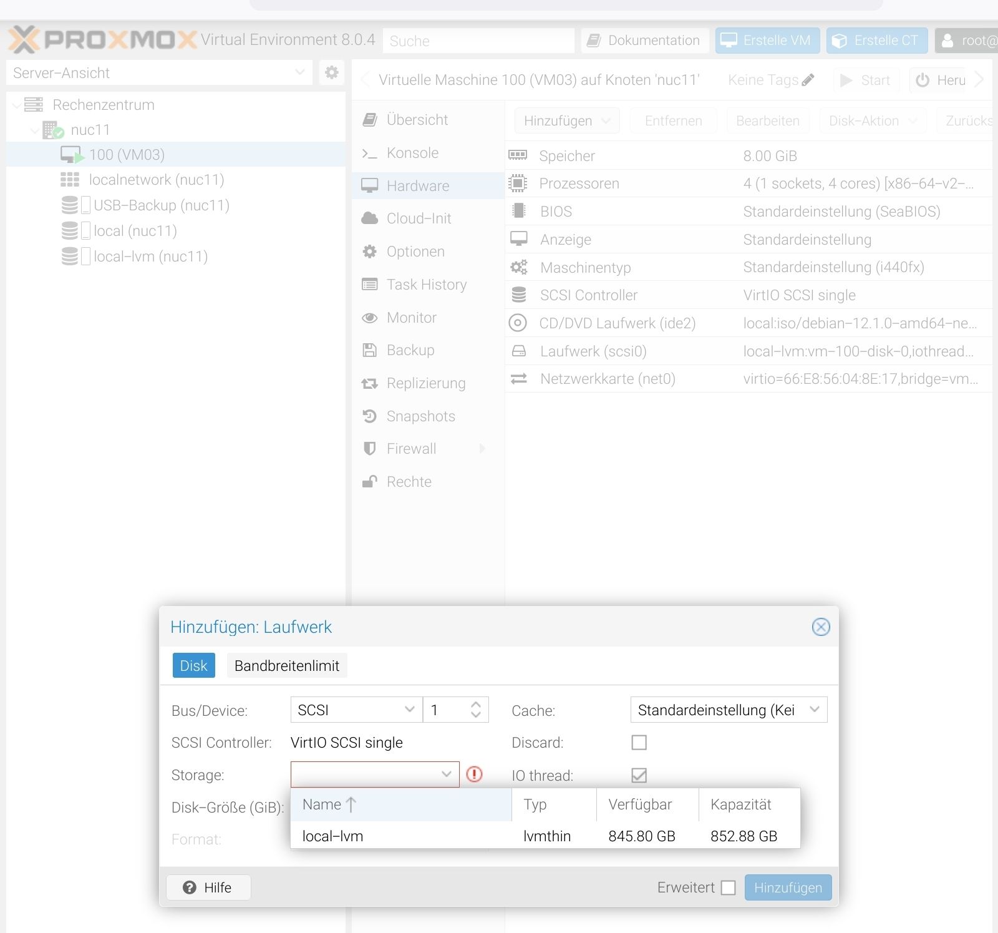Open the Backup menu item
This screenshot has height=933, width=998.
428,350
